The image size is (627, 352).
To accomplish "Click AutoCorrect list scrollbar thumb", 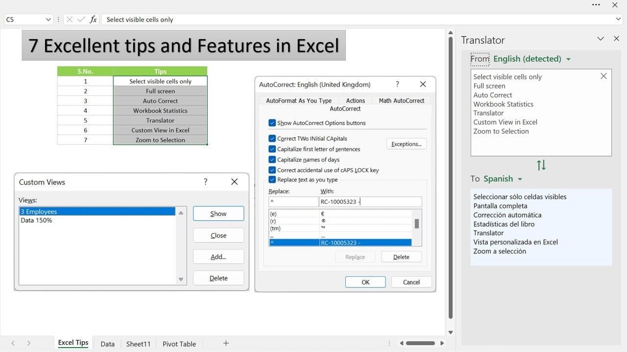I will (x=417, y=223).
